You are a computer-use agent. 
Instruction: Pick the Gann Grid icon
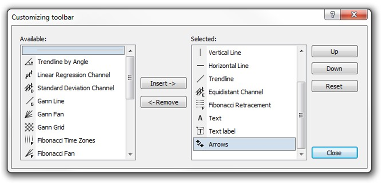[x=28, y=127]
